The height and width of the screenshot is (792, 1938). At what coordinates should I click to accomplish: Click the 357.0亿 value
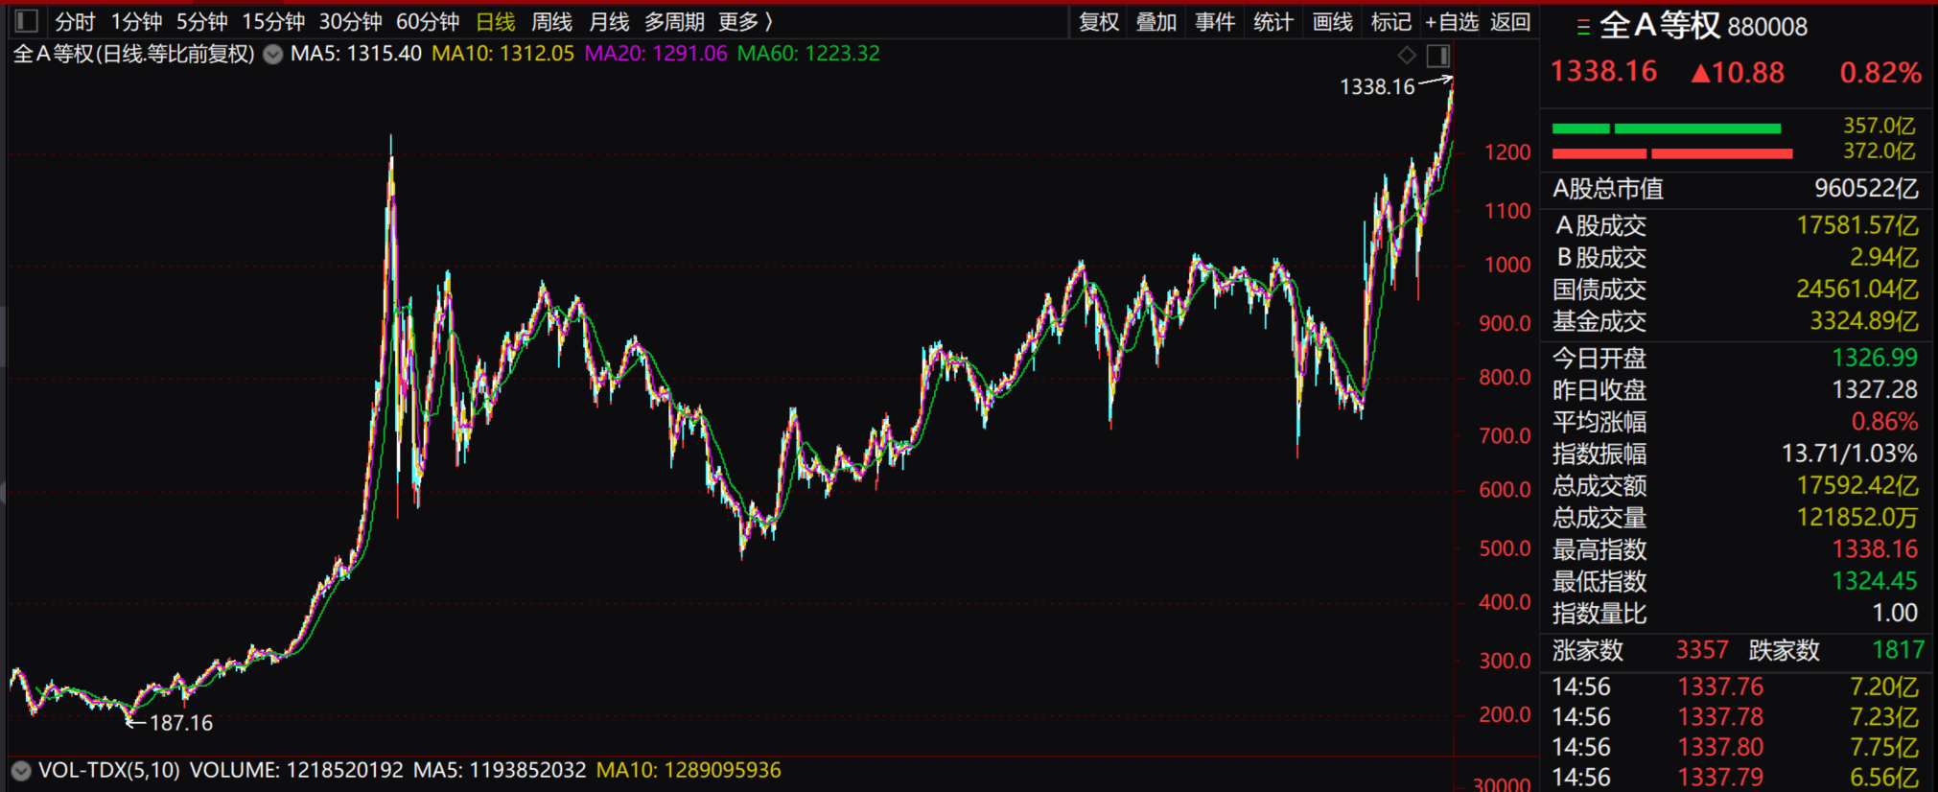point(1880,126)
